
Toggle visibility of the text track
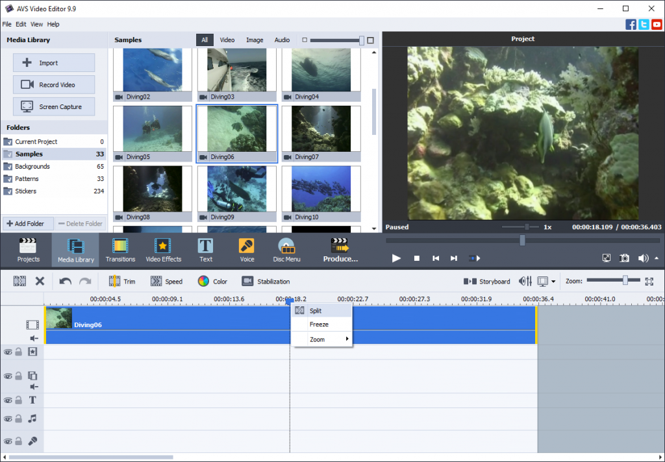coord(8,400)
